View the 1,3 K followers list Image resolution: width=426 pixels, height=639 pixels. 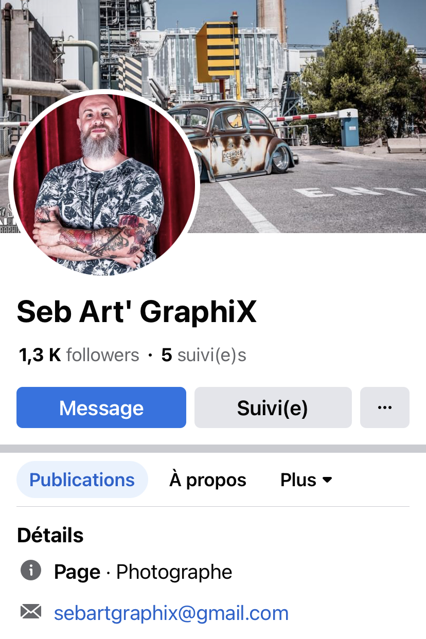tap(79, 355)
